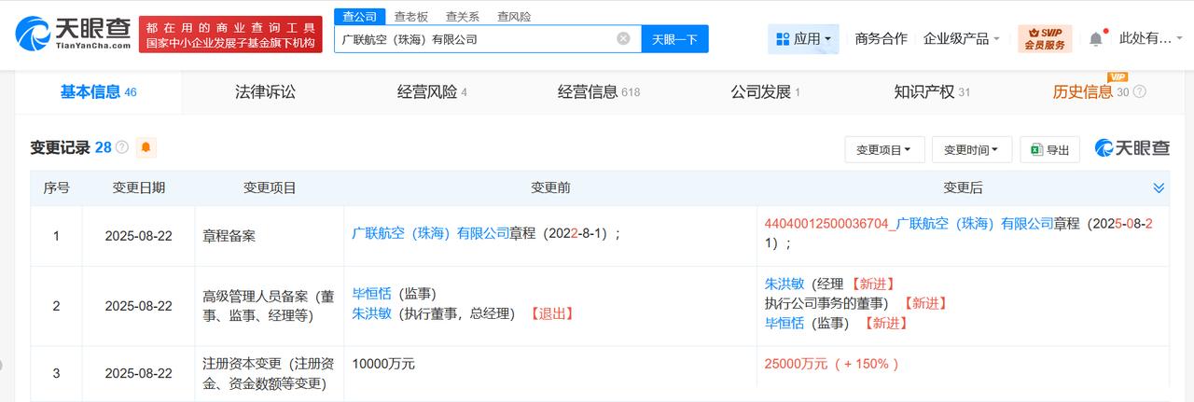Select the 查公司 search tab

[359, 16]
